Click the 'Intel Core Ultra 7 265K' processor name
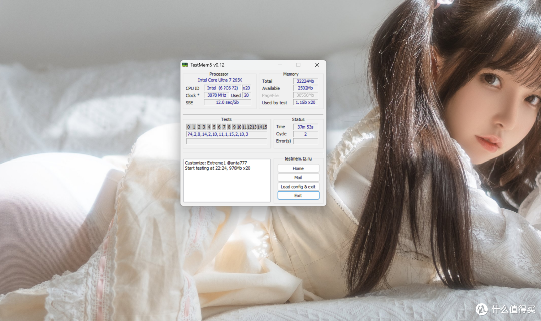 click(220, 80)
